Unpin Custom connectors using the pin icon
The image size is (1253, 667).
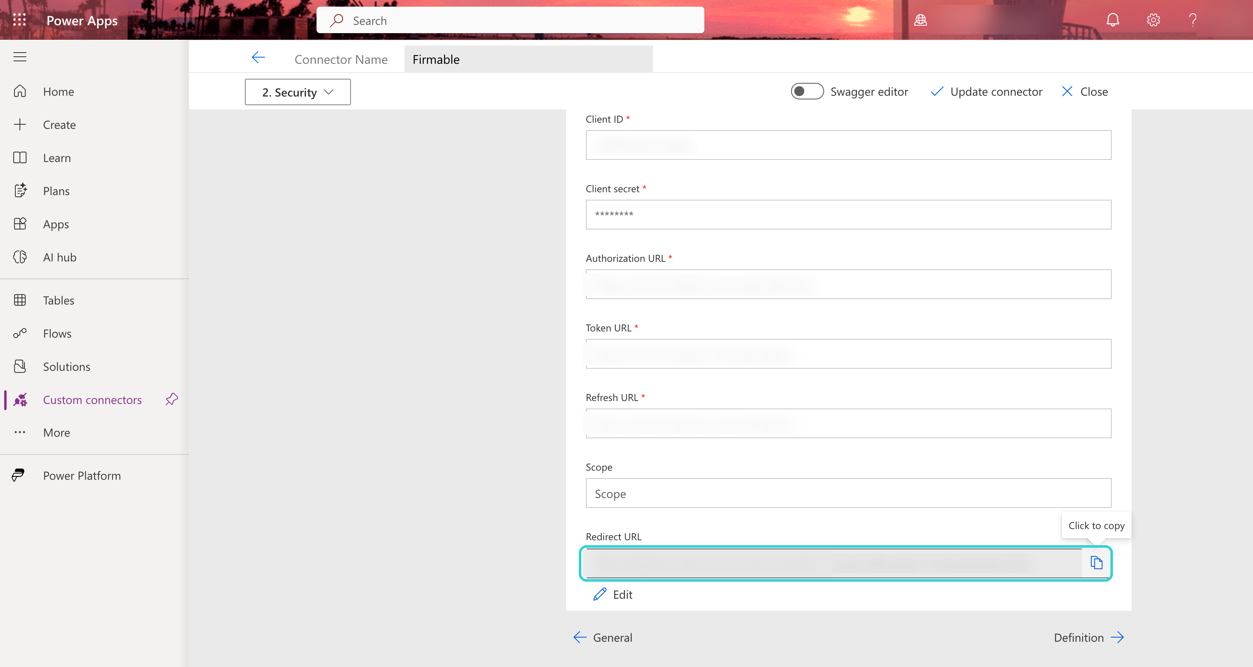pos(172,399)
